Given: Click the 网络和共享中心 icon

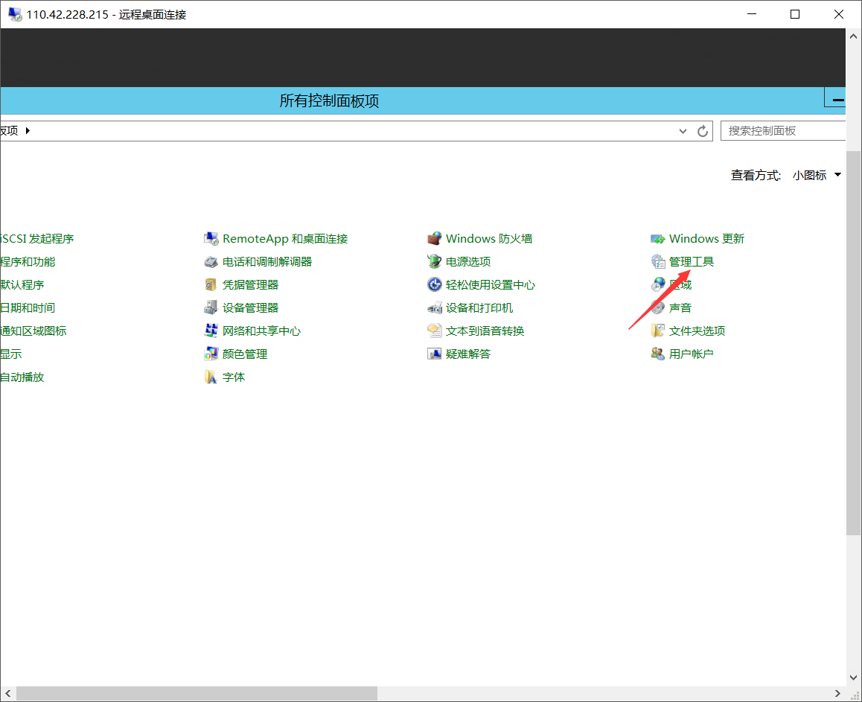Looking at the screenshot, I should tap(211, 331).
